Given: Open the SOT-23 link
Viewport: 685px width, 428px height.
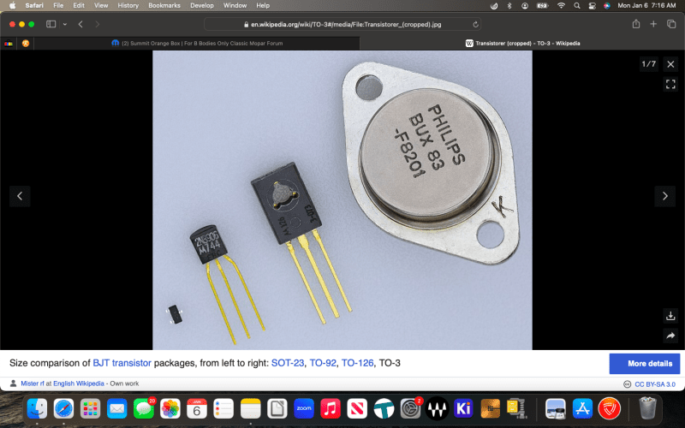Looking at the screenshot, I should pyautogui.click(x=288, y=363).
